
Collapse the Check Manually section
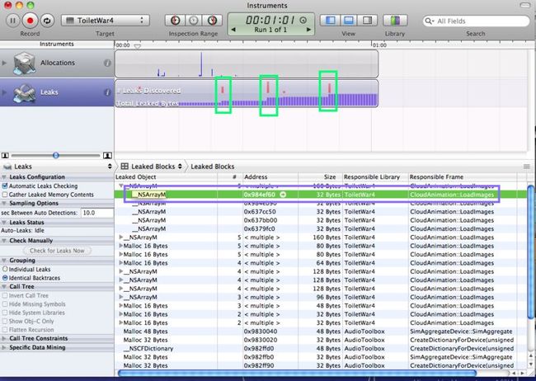[4, 241]
